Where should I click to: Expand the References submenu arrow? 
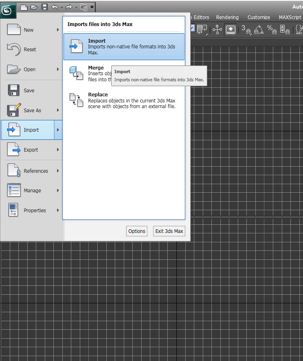(58, 171)
